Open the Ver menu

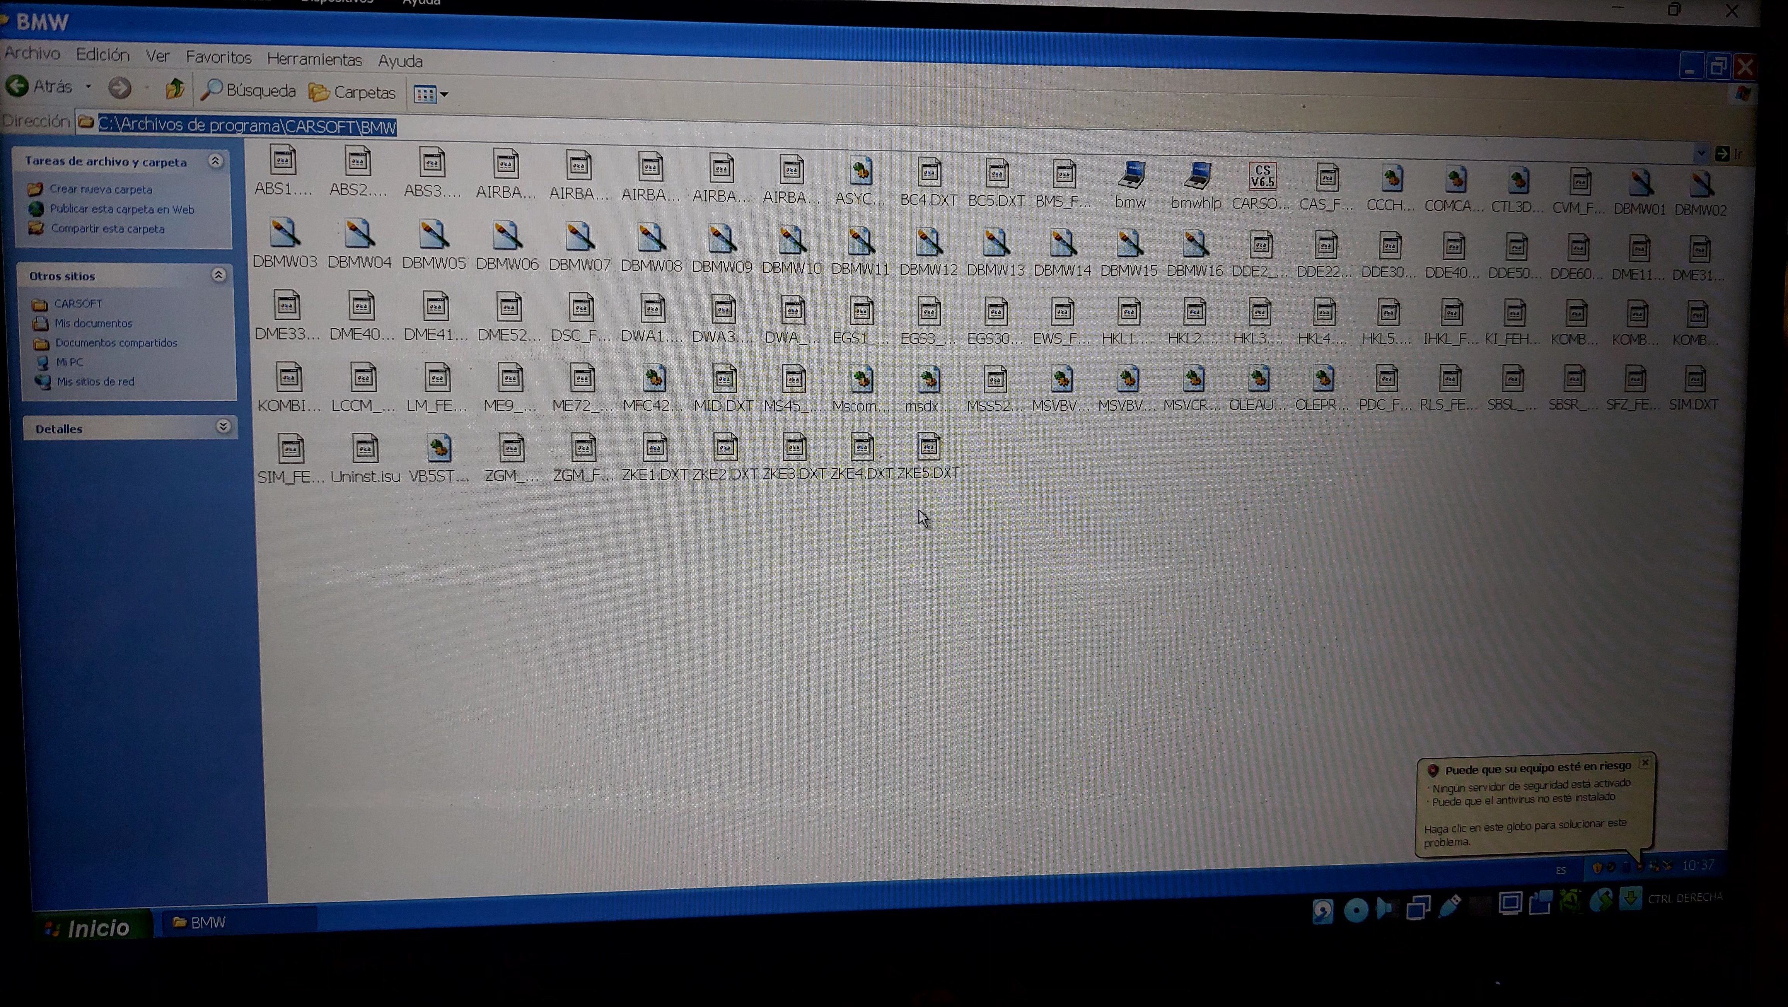click(x=157, y=56)
